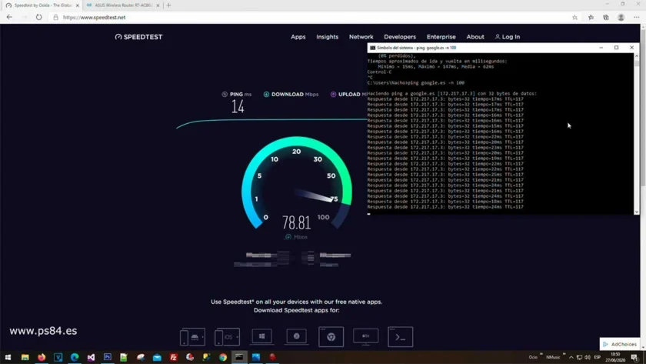Viewport: 646px width, 364px height.
Task: Click the command prompt scrollbar down arrow
Action: (x=637, y=212)
